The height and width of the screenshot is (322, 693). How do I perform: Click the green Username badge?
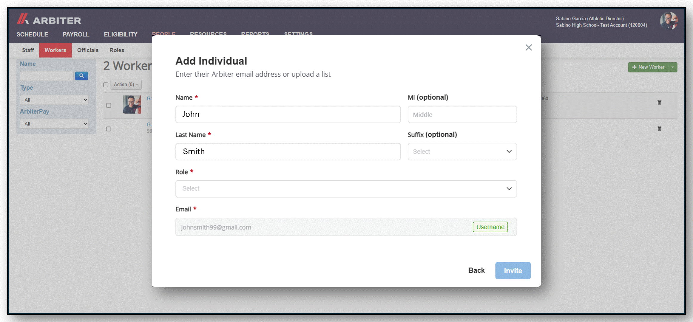490,227
